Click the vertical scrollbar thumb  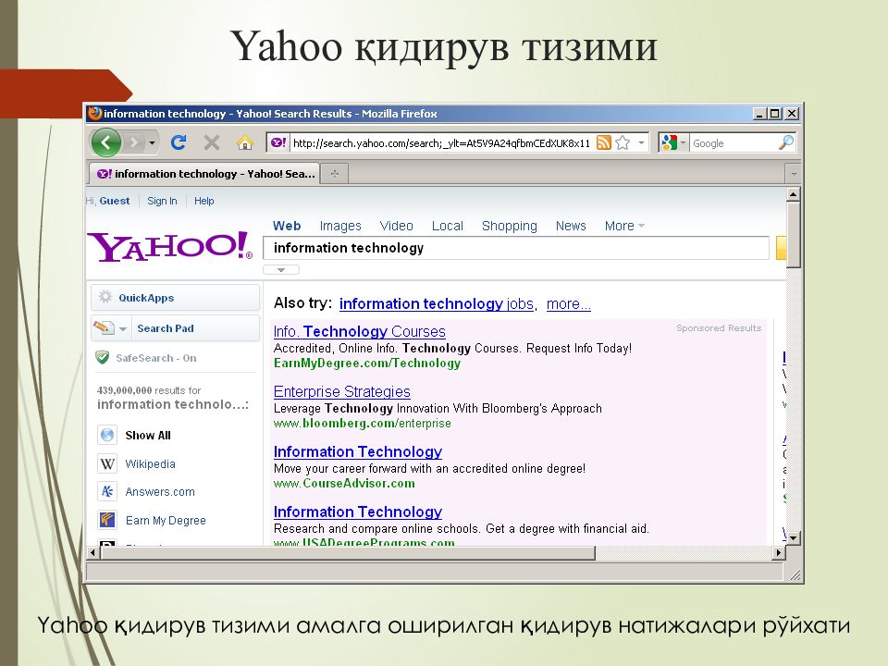coord(794,234)
